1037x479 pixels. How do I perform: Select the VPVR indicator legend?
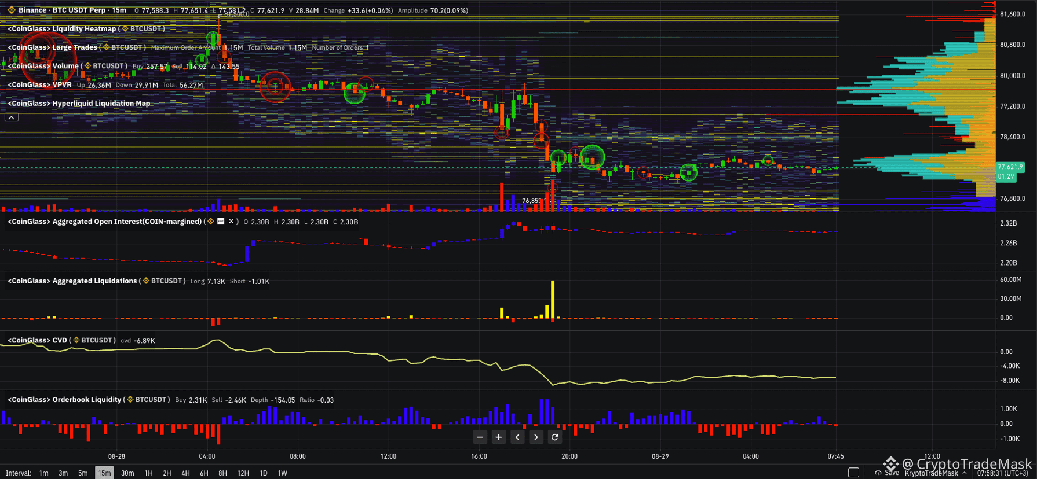click(39, 85)
